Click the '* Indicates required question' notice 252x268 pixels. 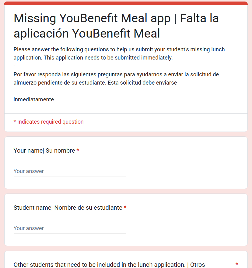coord(49,122)
